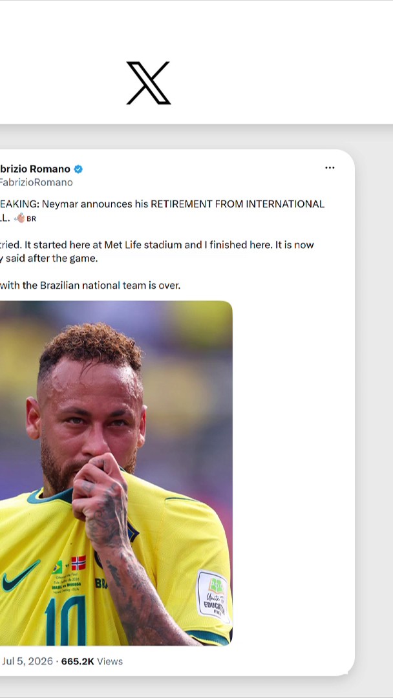Click the Met Life stadium quote line

click(x=156, y=245)
